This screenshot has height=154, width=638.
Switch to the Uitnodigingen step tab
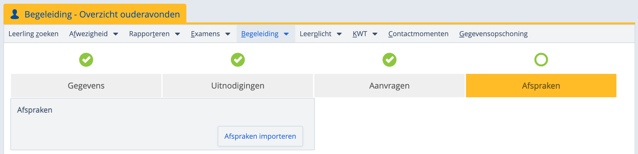[238, 86]
